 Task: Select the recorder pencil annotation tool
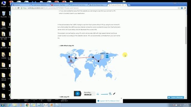[114, 94]
